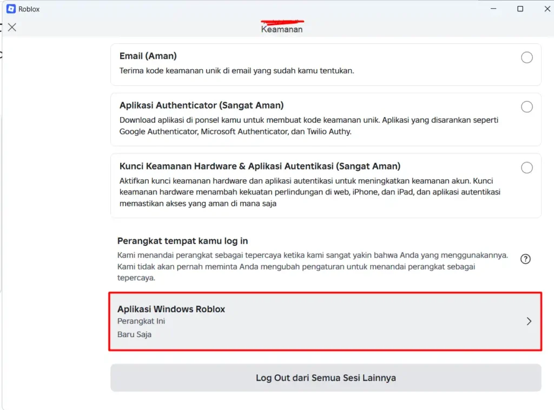Viewport: 554px width, 410px height.
Task: Click the 'Perangkat tempat kamu log in' heading
Action: [183, 241]
